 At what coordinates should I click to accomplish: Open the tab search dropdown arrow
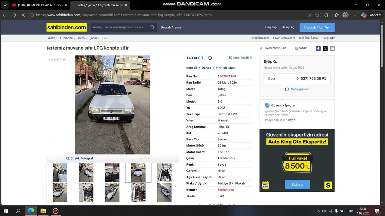click(5, 5)
